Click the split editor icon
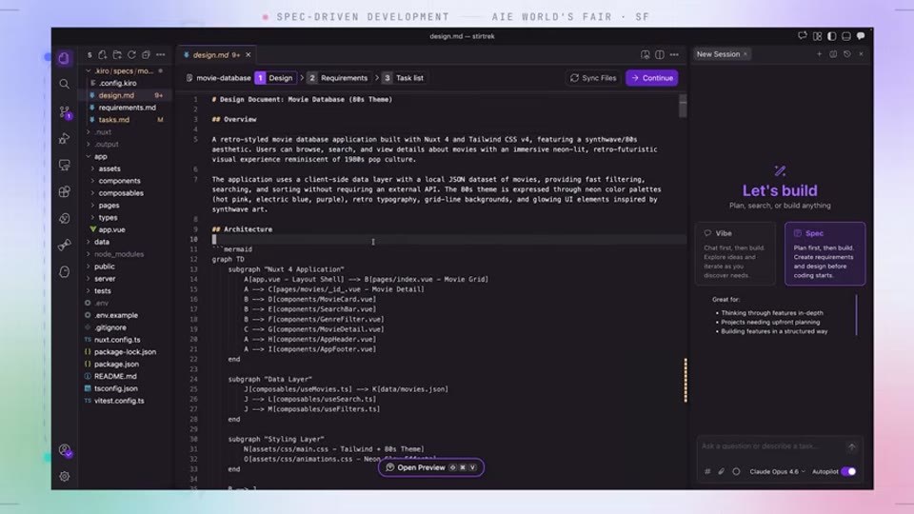The width and height of the screenshot is (914, 514). tap(659, 55)
